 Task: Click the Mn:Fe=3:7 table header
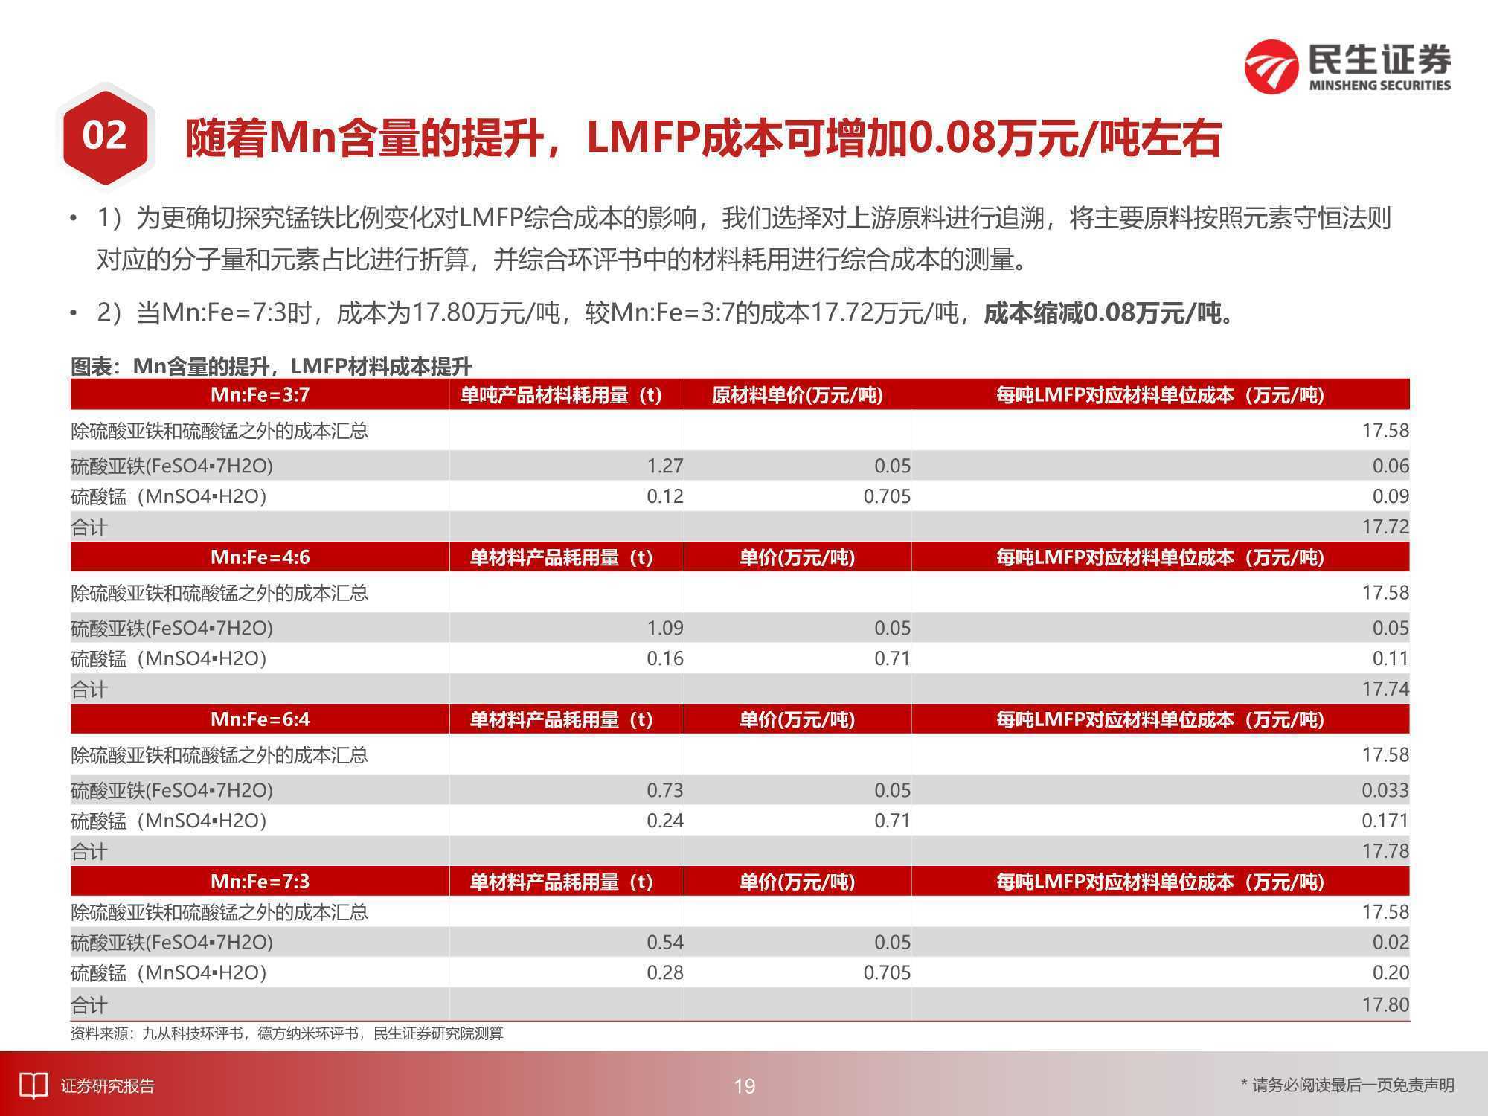point(260,394)
